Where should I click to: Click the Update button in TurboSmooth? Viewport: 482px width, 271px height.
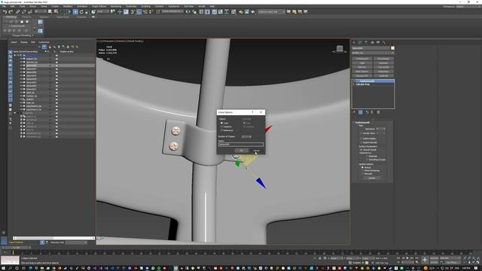click(371, 178)
